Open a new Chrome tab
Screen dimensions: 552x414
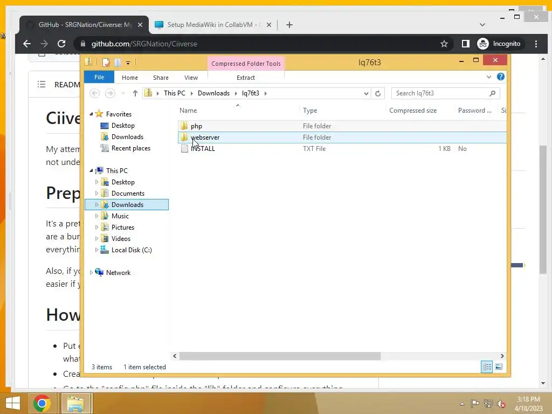289,25
